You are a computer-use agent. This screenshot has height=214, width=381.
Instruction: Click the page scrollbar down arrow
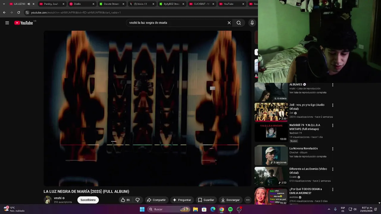coord(379,203)
